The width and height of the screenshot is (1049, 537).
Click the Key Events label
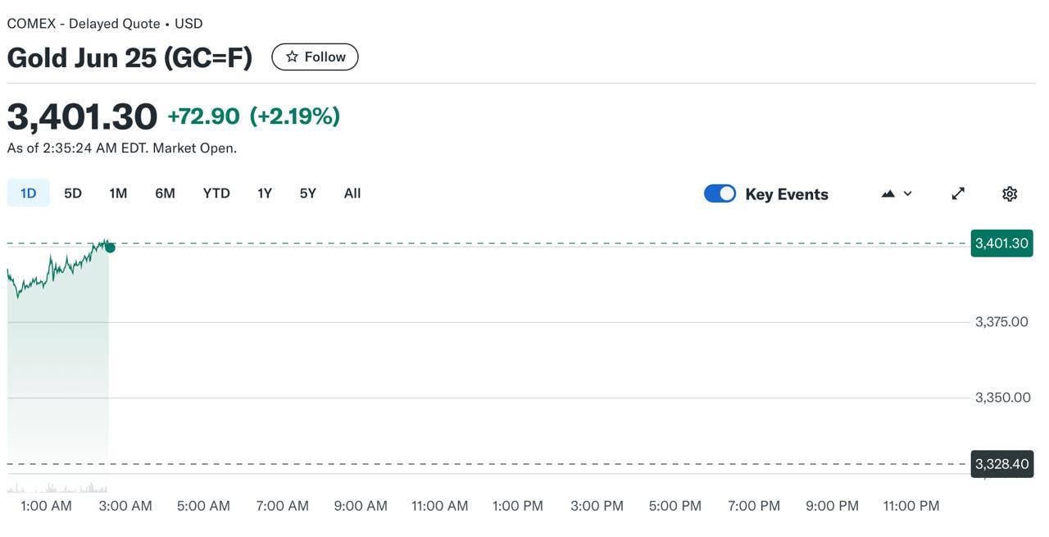[x=787, y=194]
